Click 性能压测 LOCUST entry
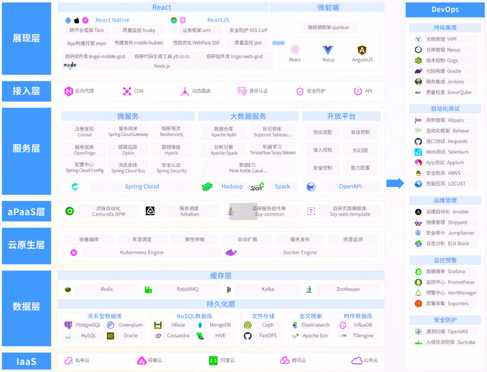Image resolution: width=487 pixels, height=372 pixels. [445, 183]
